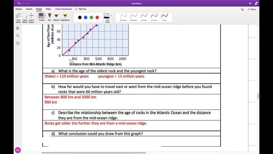The width and height of the screenshot is (273, 154).
Task: Click the answer "Between 800 km and 1000 km"
Action: coord(70,97)
